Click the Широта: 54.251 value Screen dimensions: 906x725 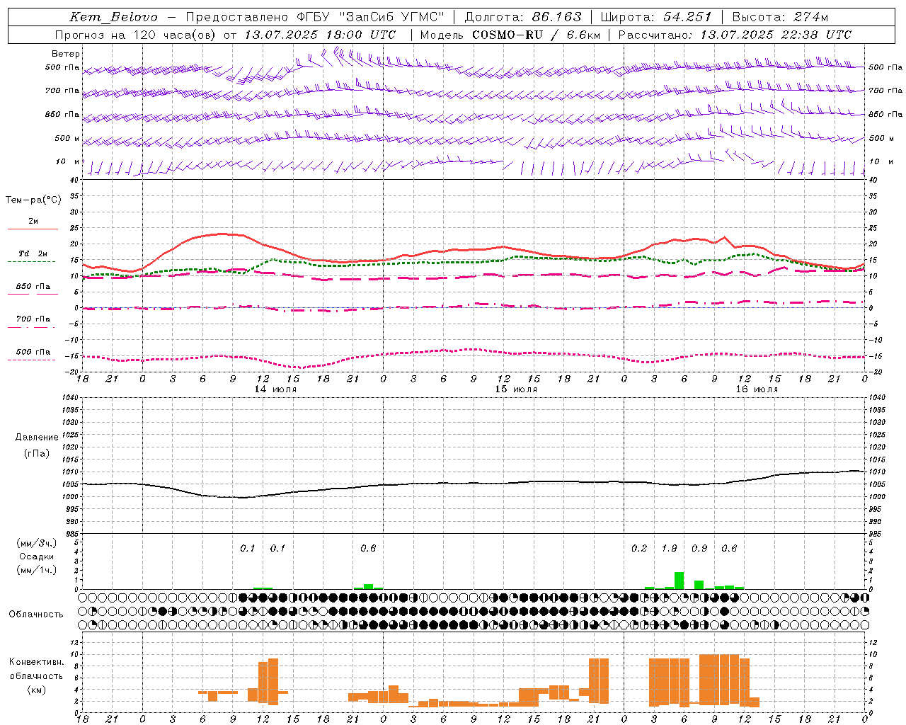pos(655,17)
